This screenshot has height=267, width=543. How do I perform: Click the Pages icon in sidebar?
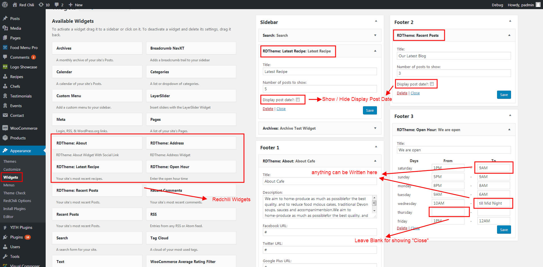5,38
